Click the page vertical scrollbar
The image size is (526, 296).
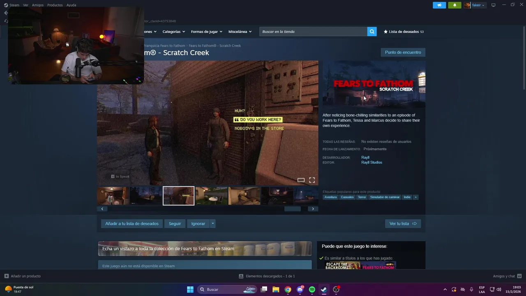point(524,58)
